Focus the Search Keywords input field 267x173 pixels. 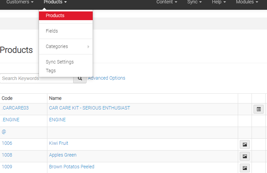point(37,79)
